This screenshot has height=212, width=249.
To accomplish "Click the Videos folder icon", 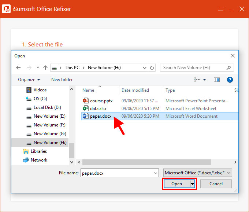I will [x=29, y=90].
